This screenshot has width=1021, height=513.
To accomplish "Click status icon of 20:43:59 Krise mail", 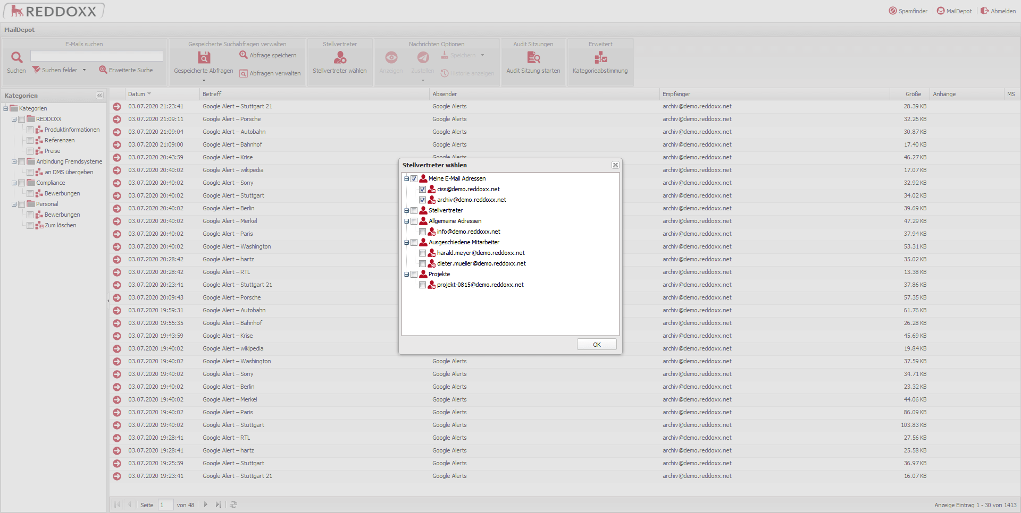I will pyautogui.click(x=117, y=158).
